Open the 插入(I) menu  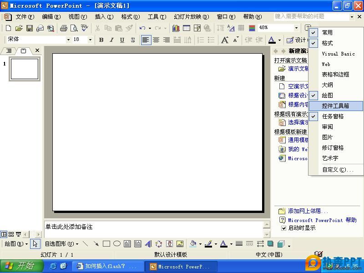coord(104,17)
